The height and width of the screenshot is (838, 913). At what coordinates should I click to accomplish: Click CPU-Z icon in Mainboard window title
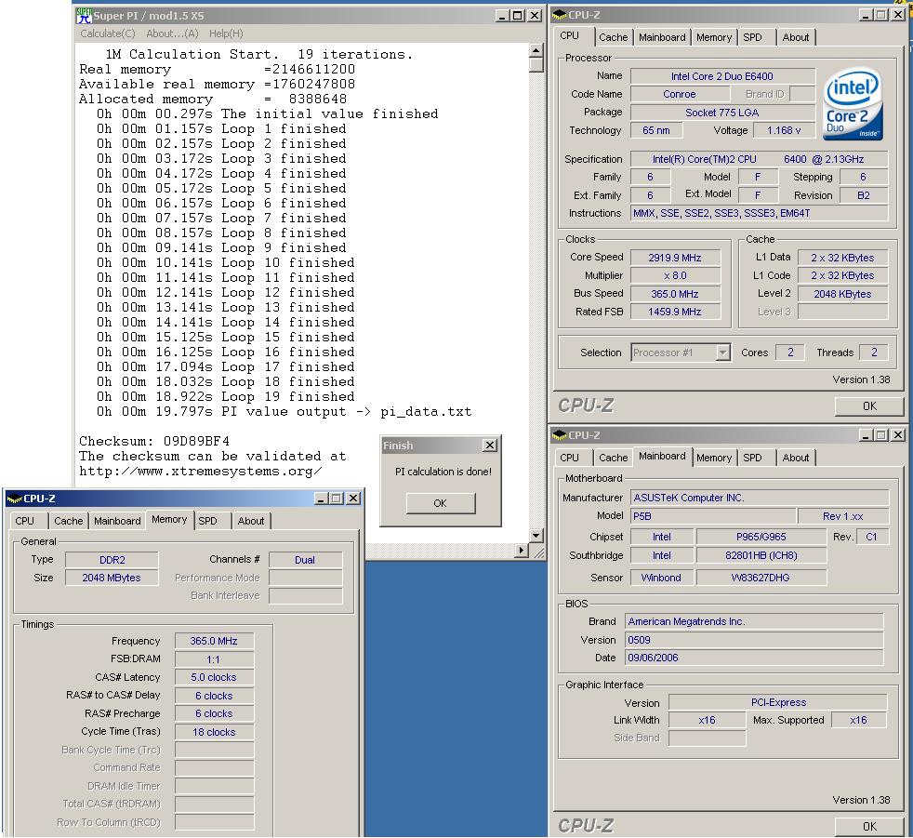(560, 435)
